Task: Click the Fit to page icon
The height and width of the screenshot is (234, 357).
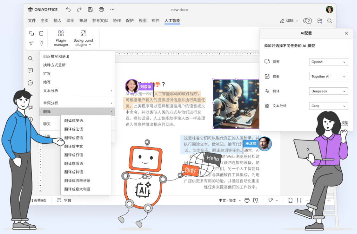Action: (x=290, y=200)
